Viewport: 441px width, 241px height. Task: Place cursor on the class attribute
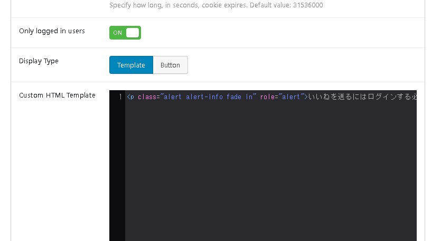point(147,97)
